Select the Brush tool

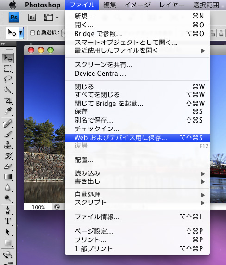8,135
